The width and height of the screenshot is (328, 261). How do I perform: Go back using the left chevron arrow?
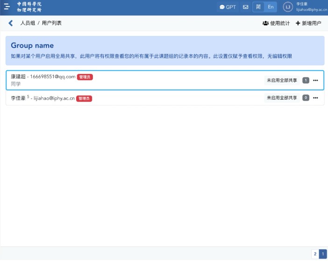pyautogui.click(x=11, y=23)
